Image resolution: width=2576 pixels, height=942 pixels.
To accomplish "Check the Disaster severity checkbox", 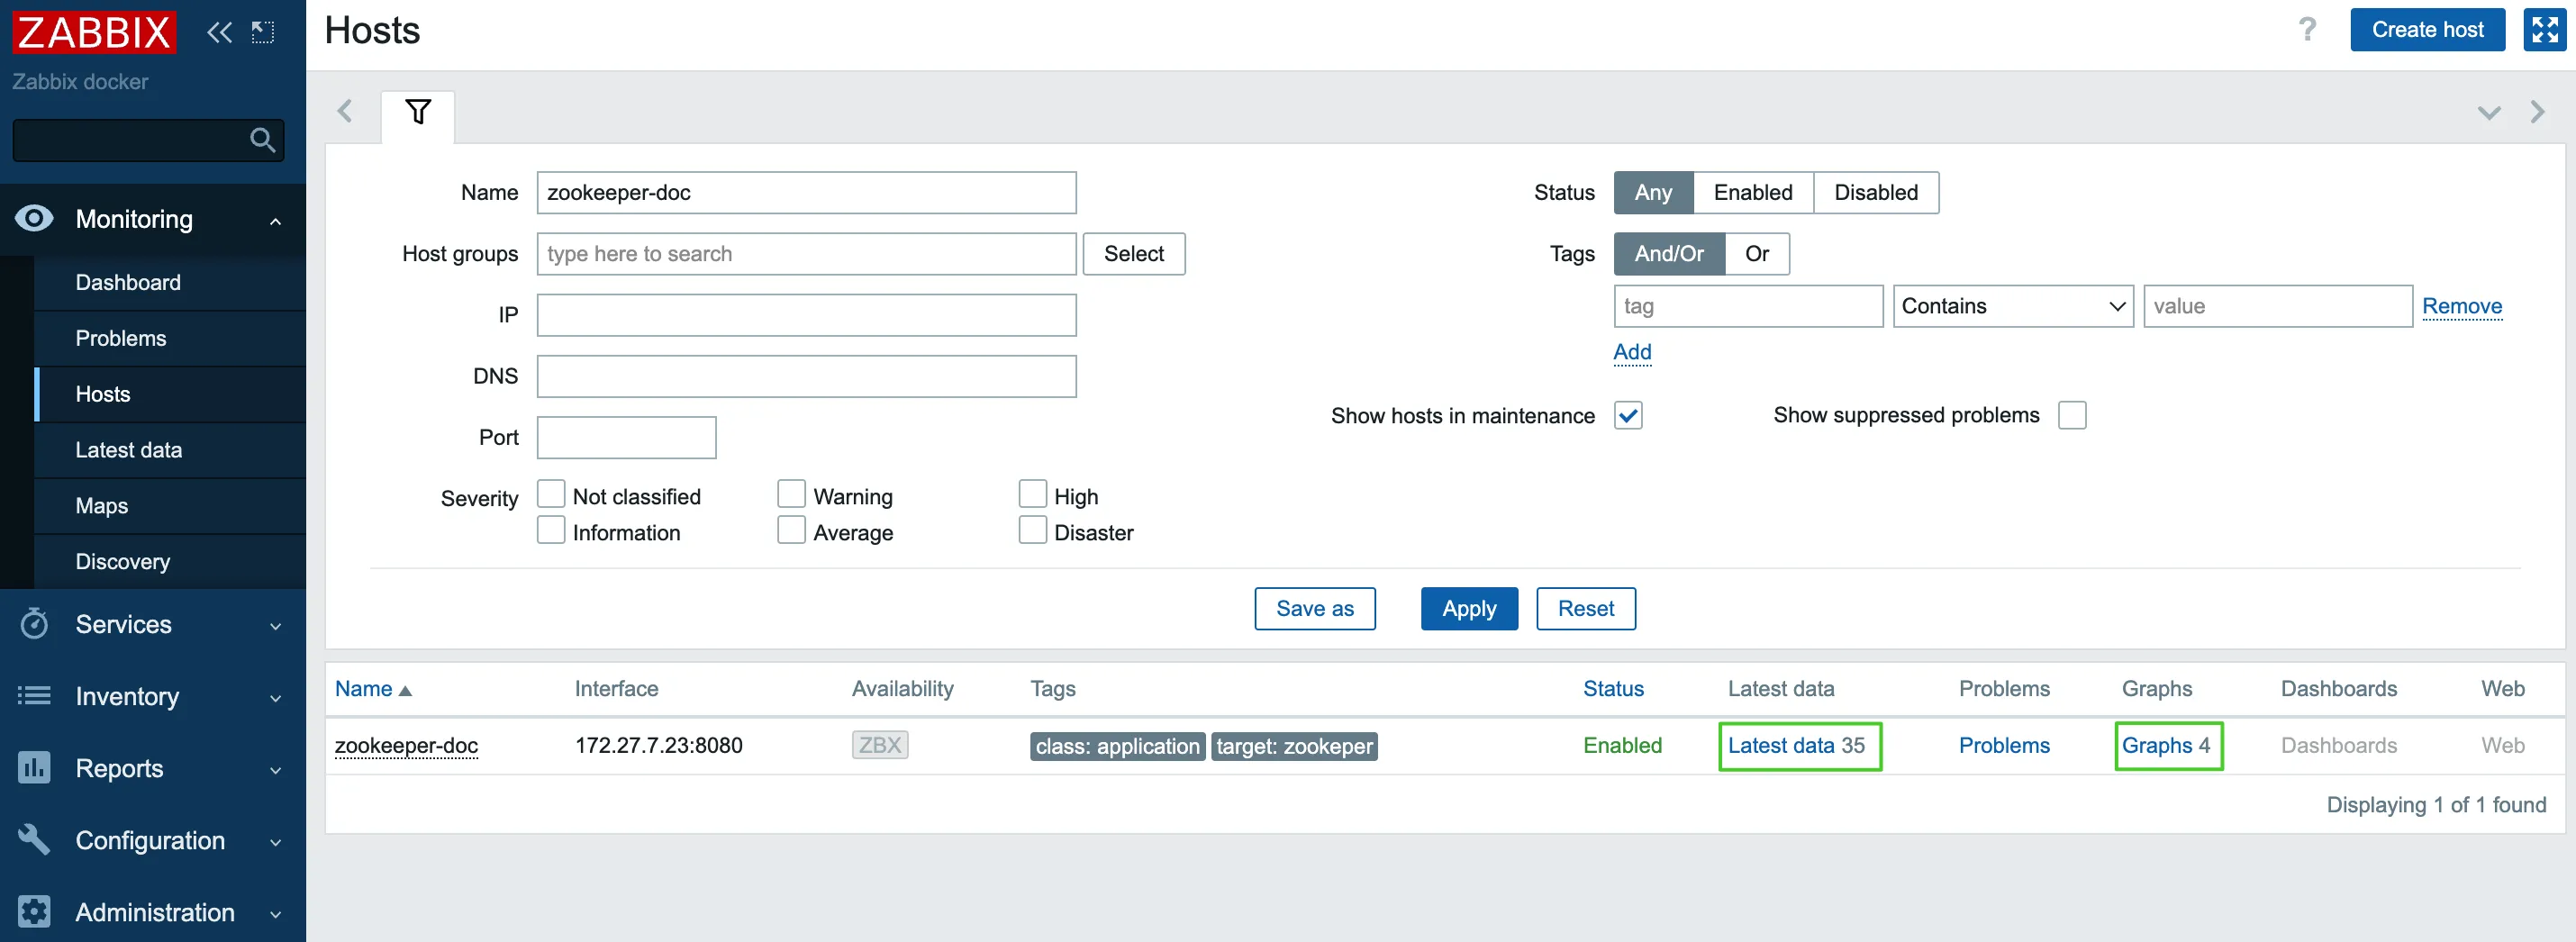I will pos(1032,531).
